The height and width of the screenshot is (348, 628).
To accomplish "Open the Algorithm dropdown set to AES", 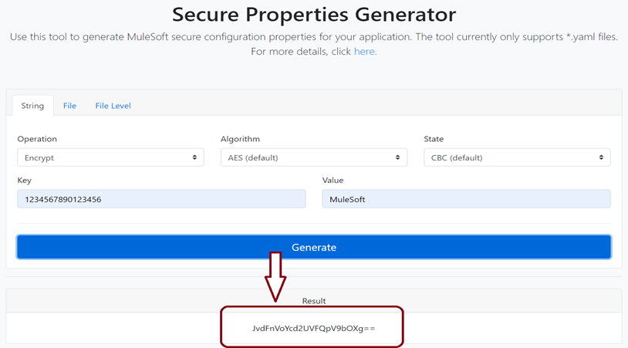I will coord(313,157).
